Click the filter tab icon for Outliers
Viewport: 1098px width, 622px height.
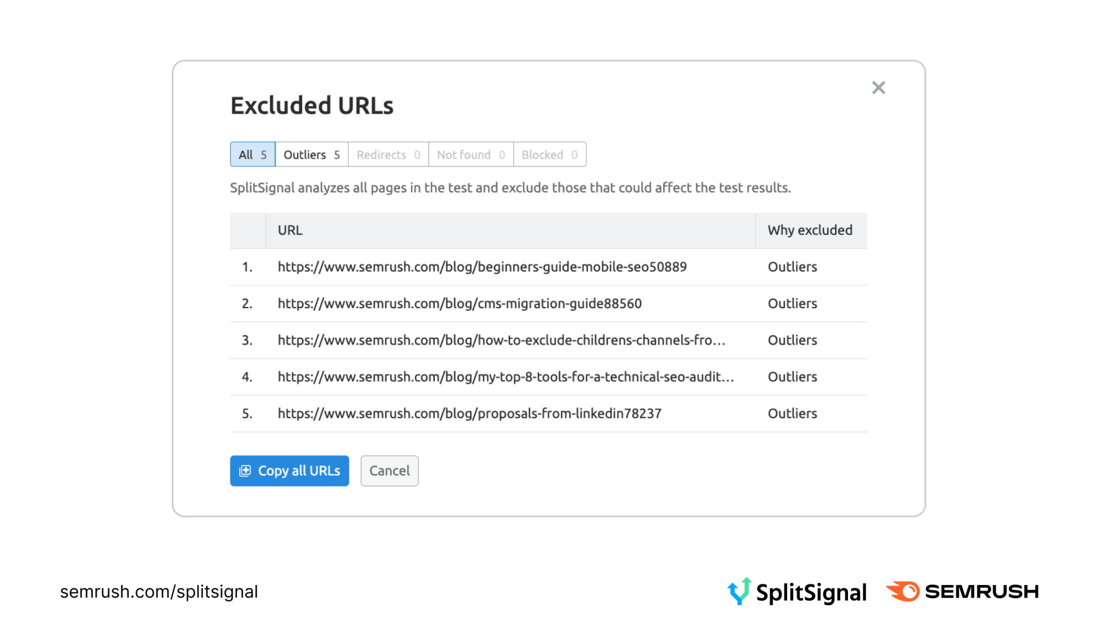(x=312, y=154)
